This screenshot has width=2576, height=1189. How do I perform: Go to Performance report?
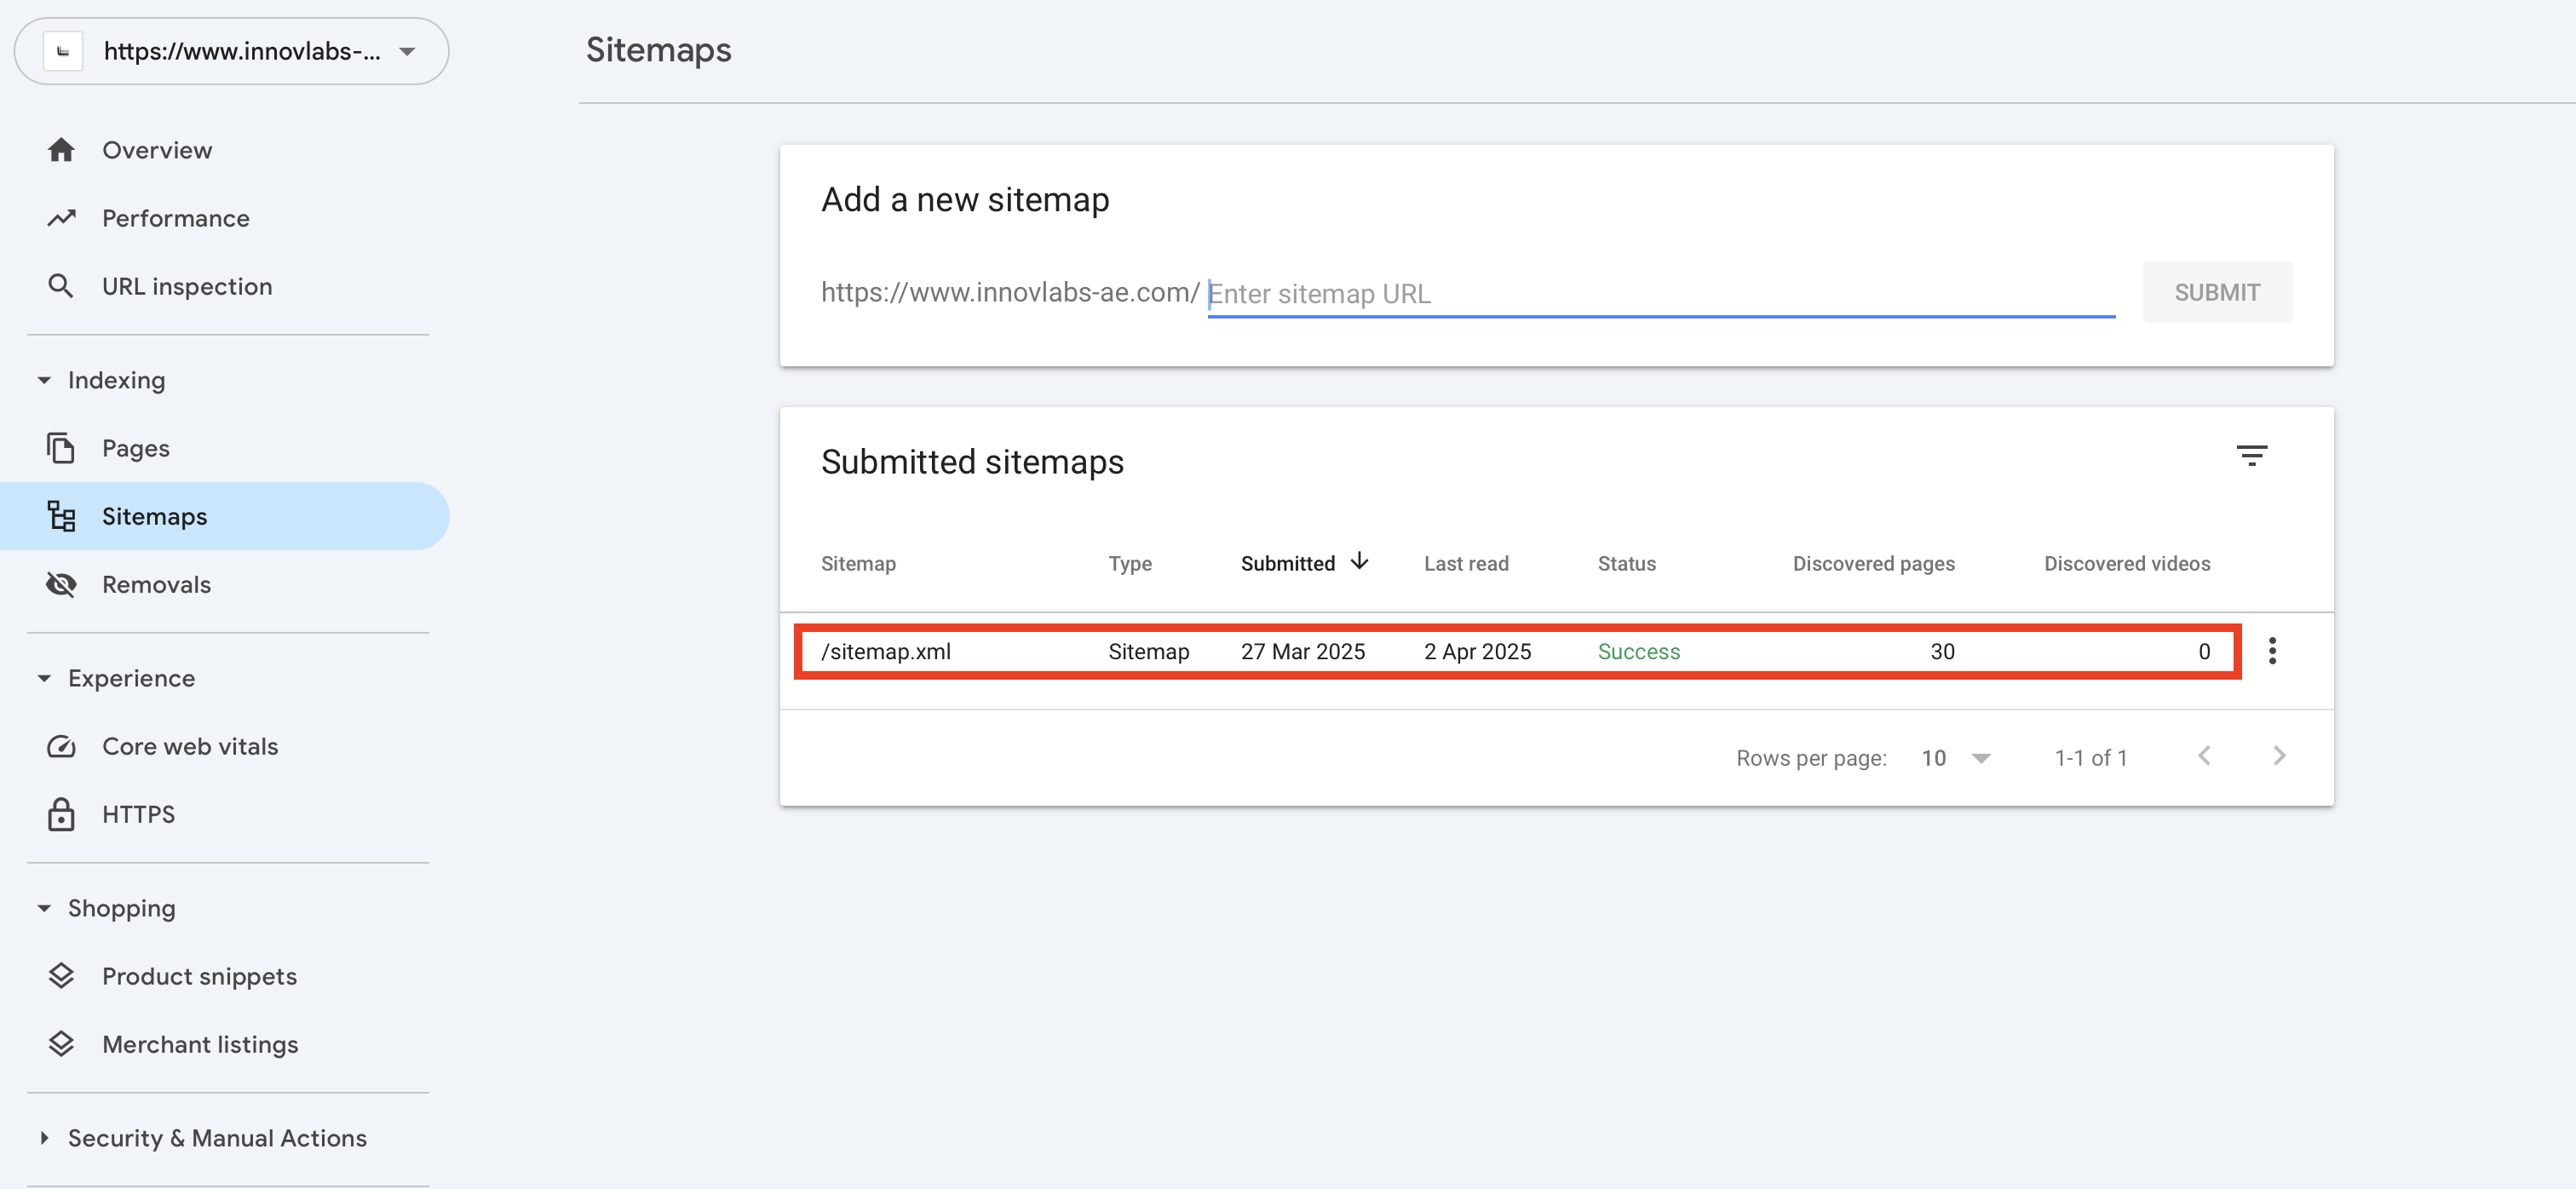pos(176,218)
